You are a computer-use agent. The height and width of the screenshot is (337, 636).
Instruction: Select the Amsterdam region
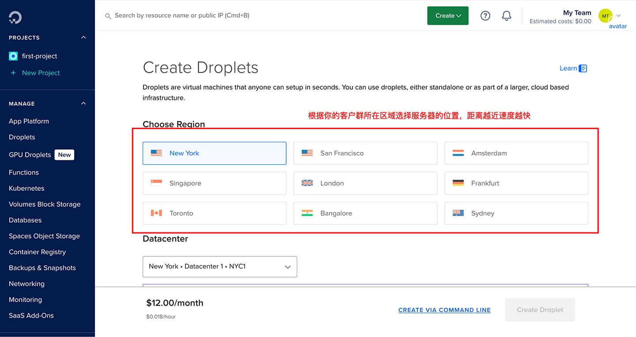516,153
